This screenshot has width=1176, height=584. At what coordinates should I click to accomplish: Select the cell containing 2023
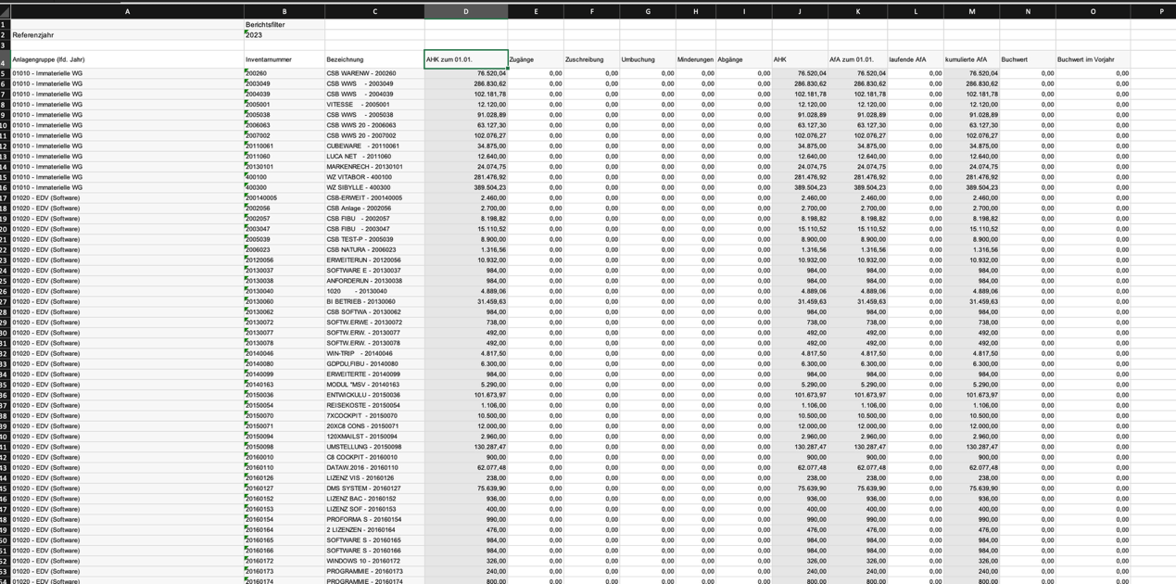pyautogui.click(x=284, y=35)
